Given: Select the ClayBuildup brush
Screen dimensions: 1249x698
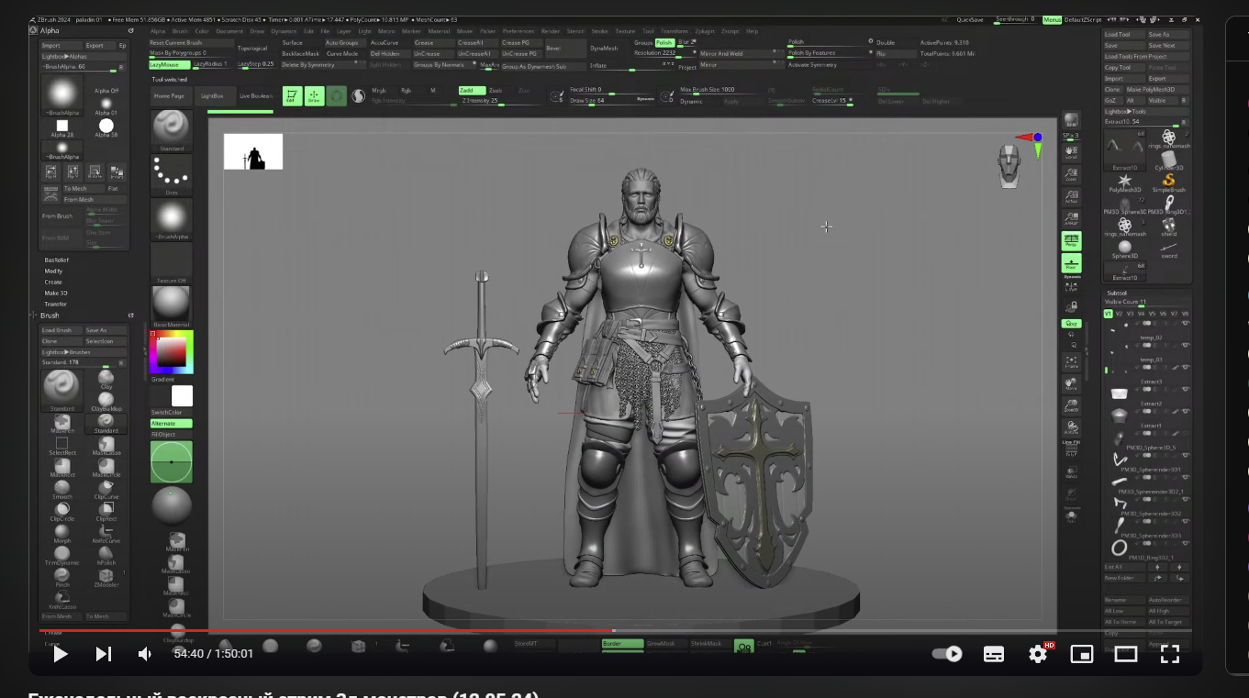Looking at the screenshot, I should pyautogui.click(x=106, y=400).
